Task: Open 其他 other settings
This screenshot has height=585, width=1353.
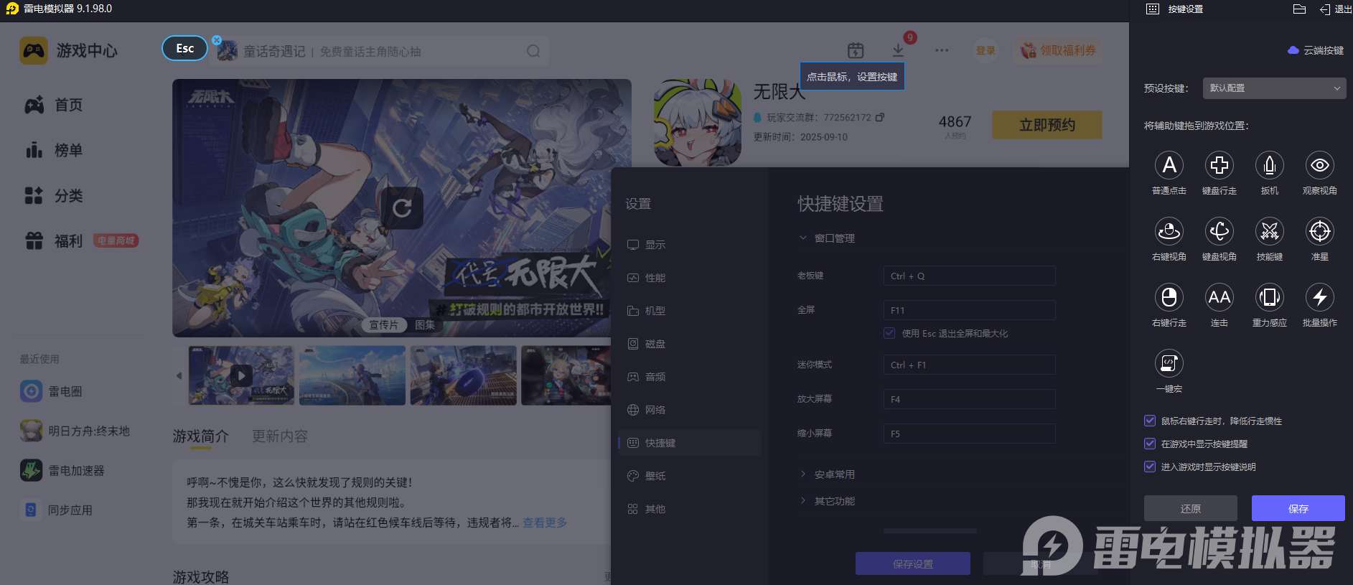Action: point(690,509)
